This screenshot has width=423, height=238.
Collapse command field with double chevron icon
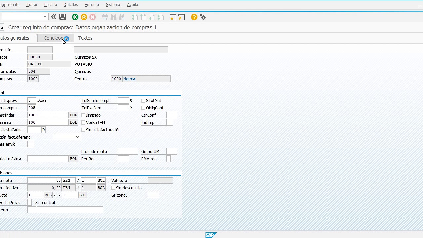(x=54, y=17)
